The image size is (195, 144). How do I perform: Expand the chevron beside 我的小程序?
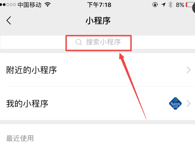click(189, 104)
